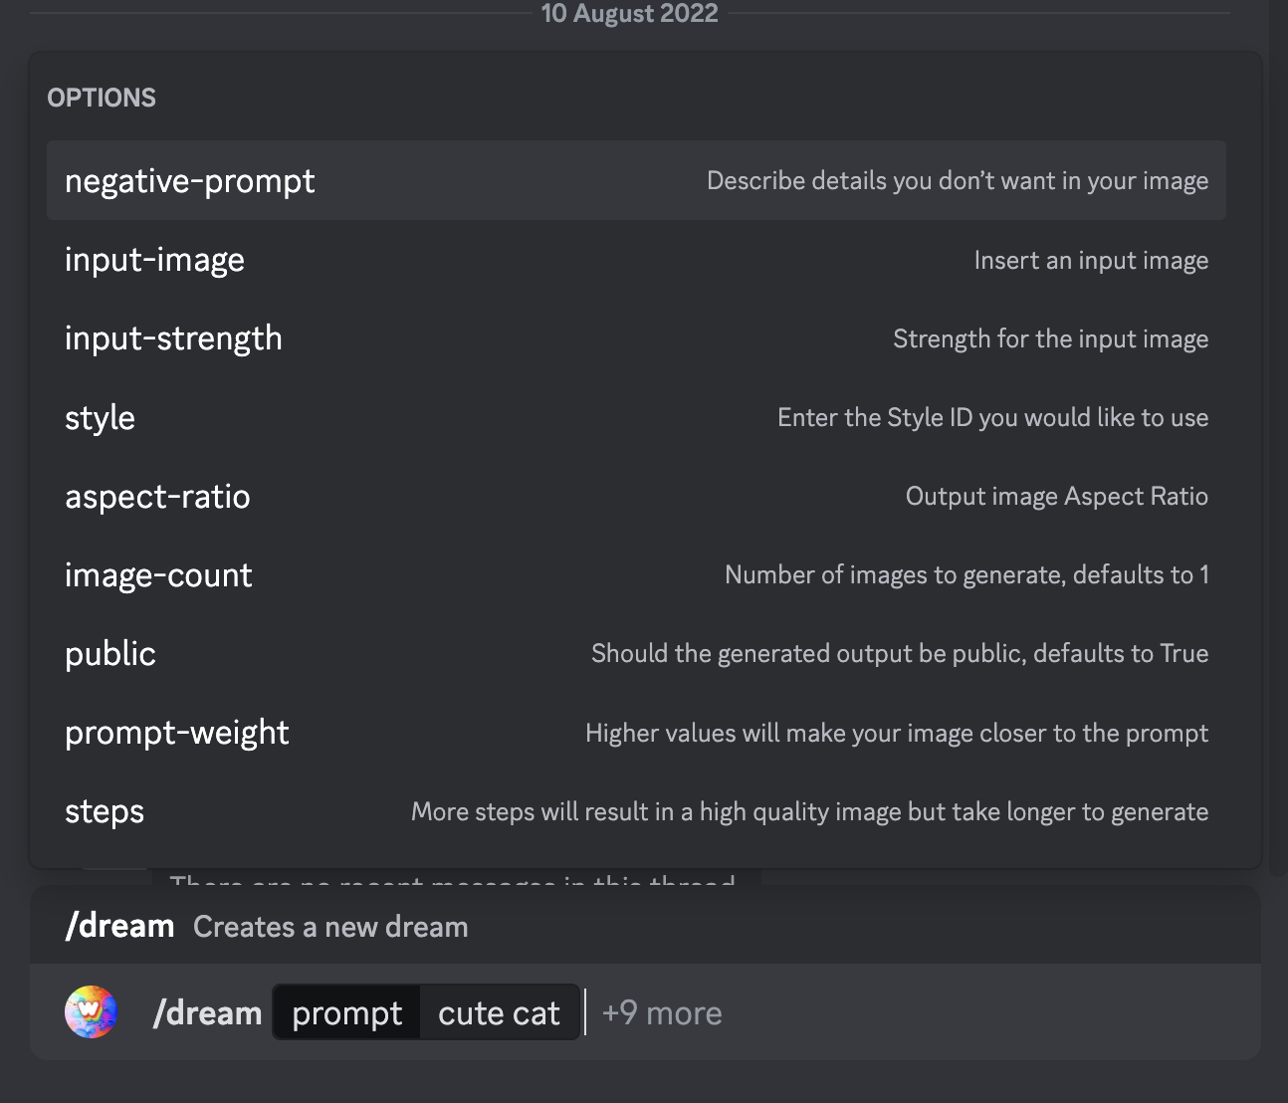Choose the input-image option
The height and width of the screenshot is (1103, 1288).
(154, 259)
